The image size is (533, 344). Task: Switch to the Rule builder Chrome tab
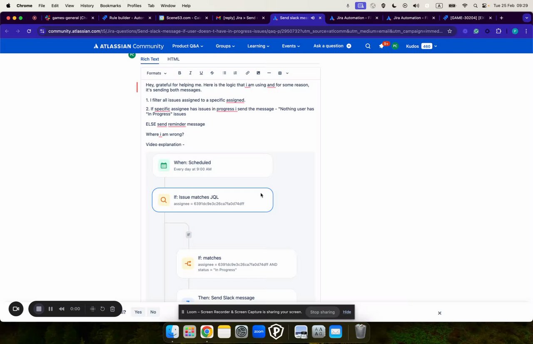pyautogui.click(x=126, y=18)
